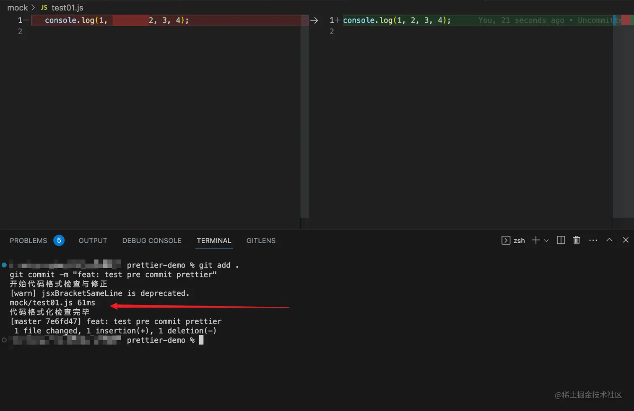Click inside the terminal command prompt

pos(202,340)
